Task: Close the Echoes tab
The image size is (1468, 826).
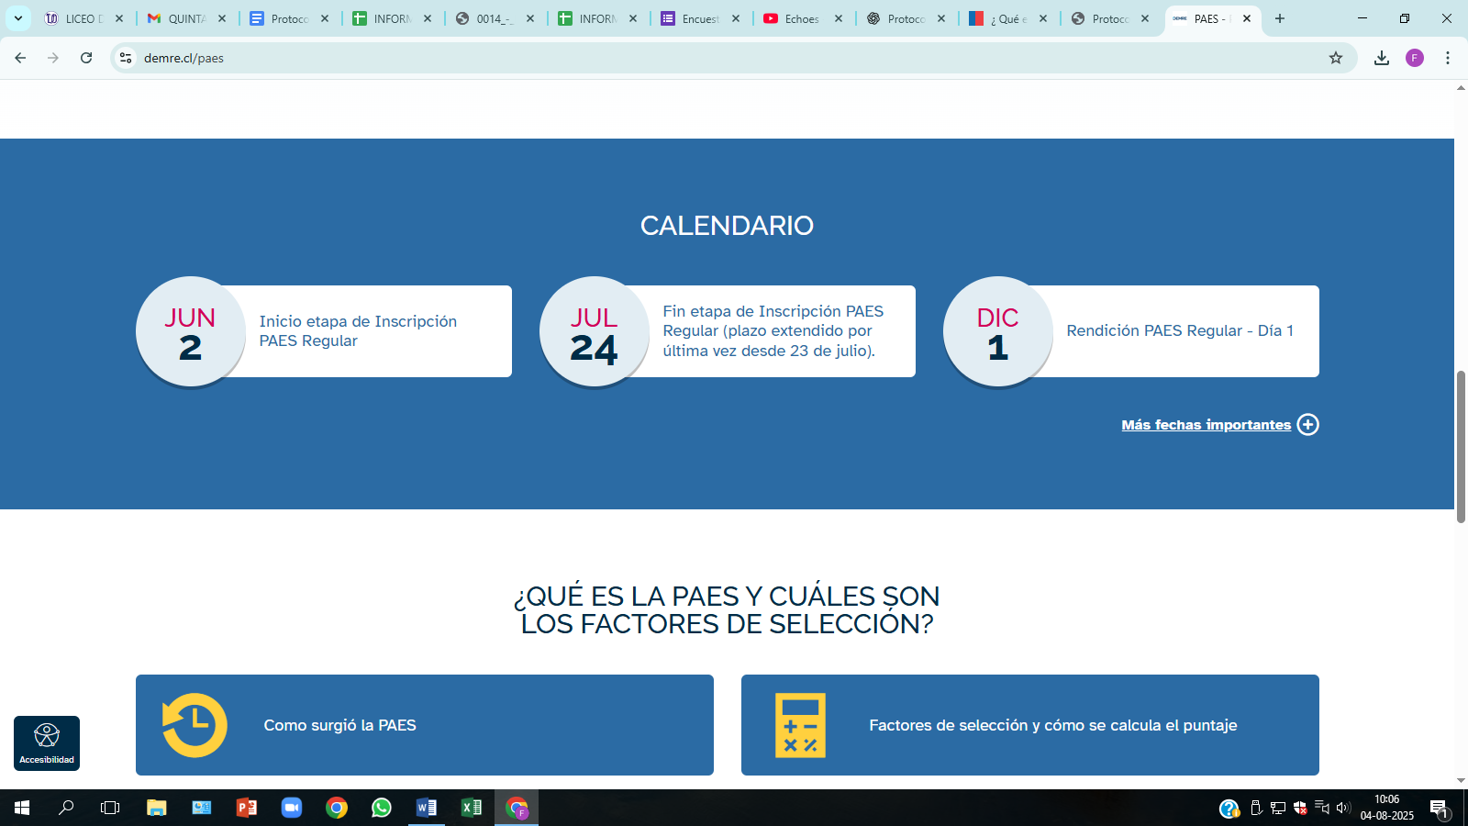Action: point(839,18)
